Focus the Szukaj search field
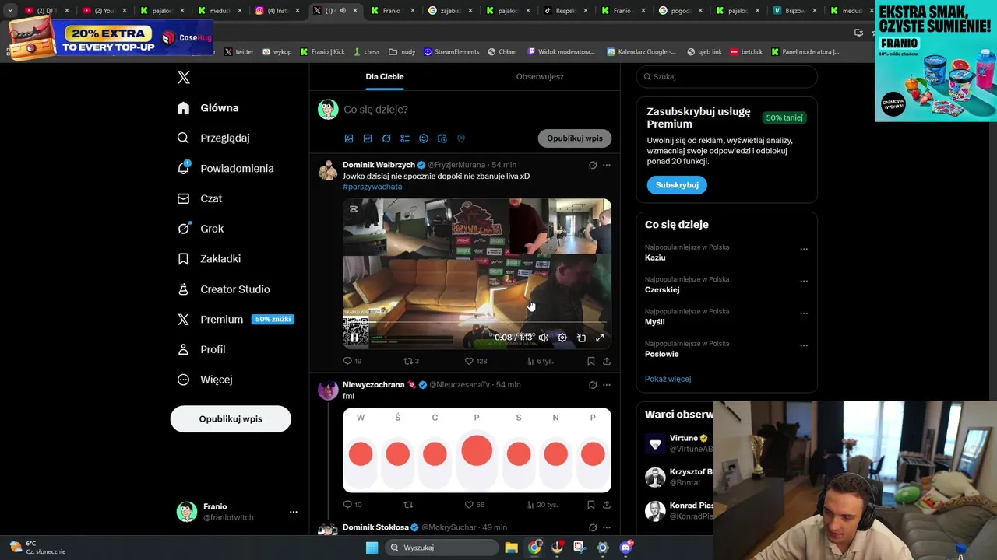 point(727,76)
